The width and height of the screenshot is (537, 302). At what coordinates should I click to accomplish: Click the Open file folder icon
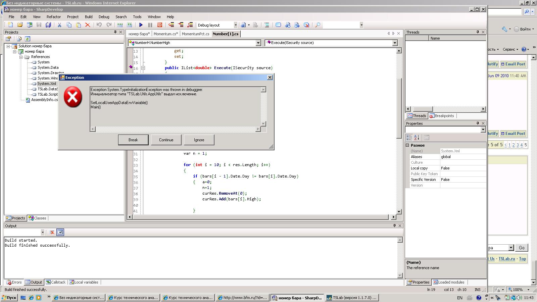(20, 25)
